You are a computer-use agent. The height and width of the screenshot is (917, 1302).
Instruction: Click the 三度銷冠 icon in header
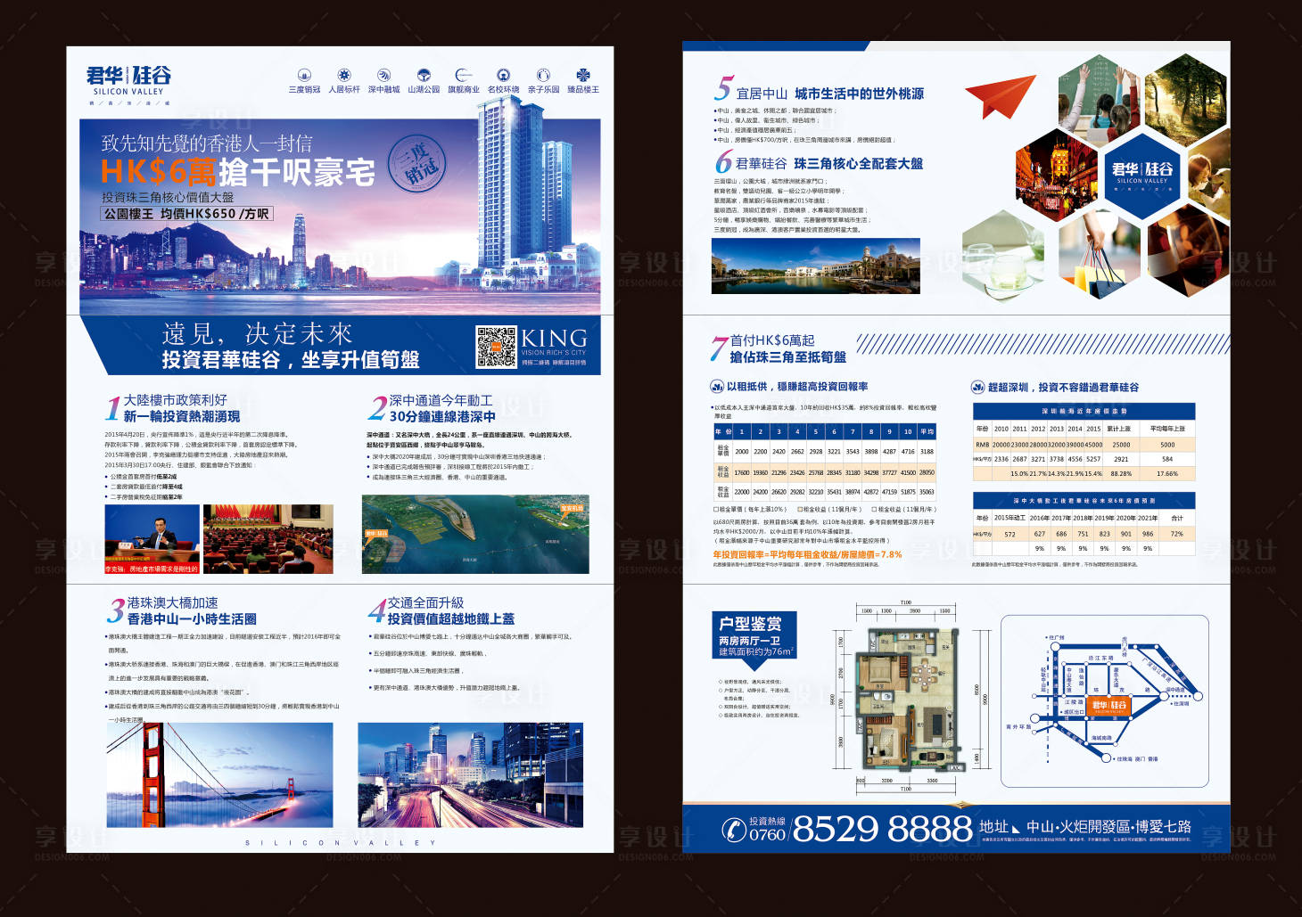[x=304, y=75]
